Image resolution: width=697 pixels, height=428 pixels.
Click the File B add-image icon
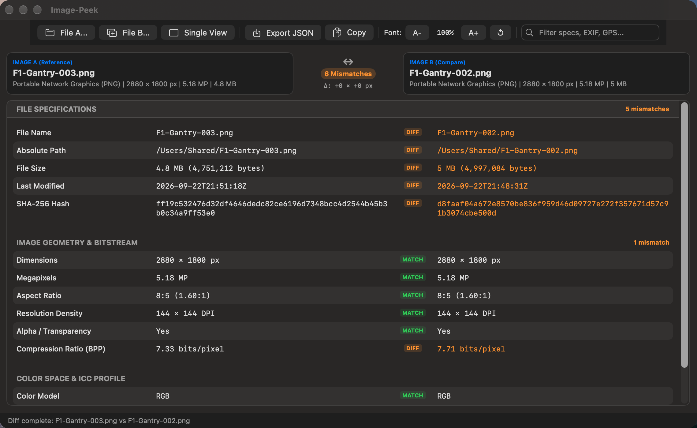112,33
